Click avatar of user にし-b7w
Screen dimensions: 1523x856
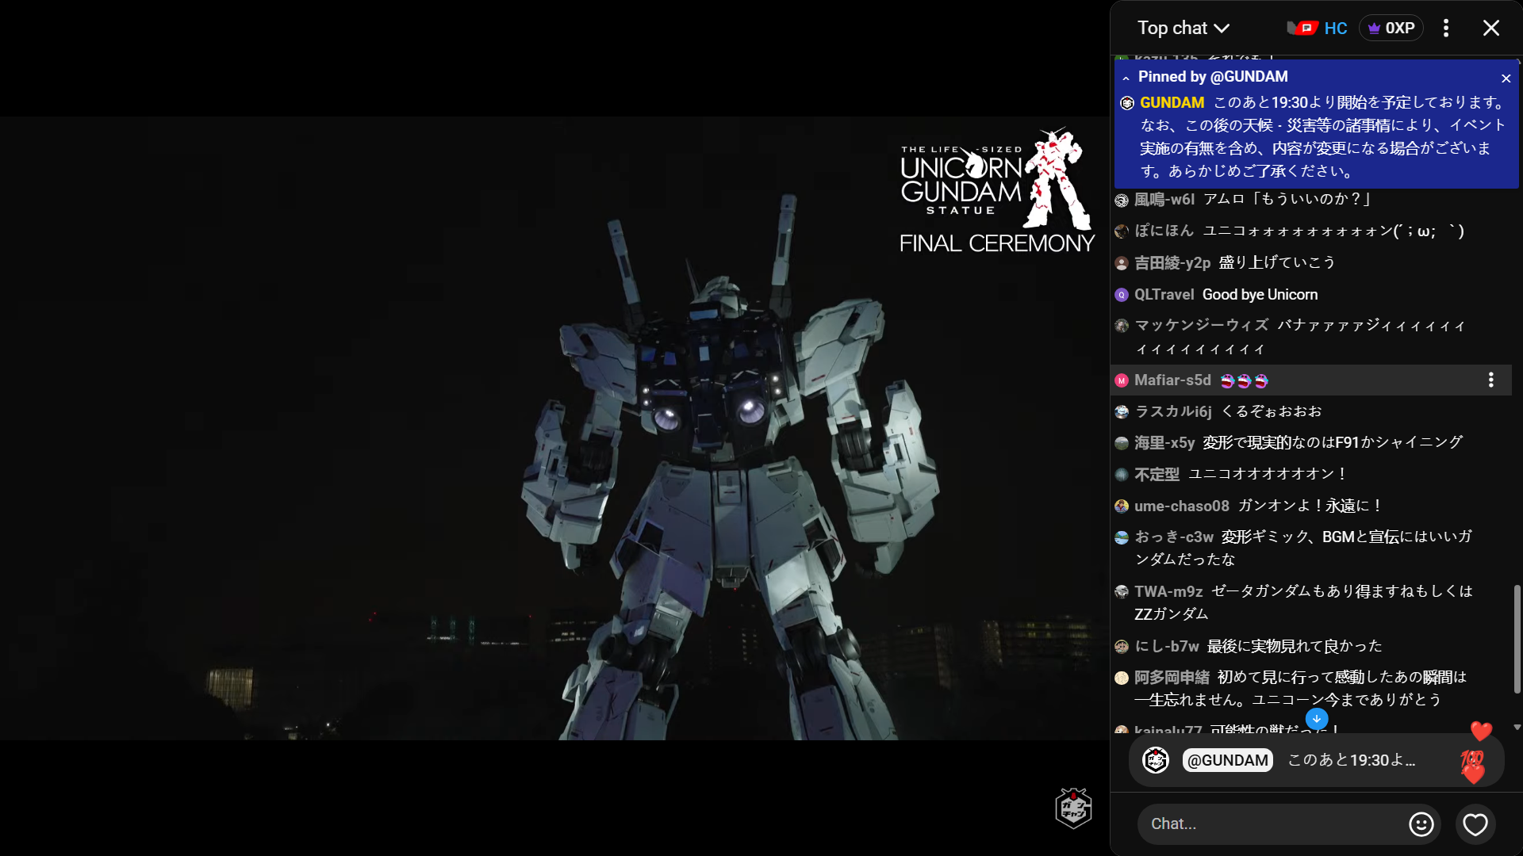(1122, 647)
